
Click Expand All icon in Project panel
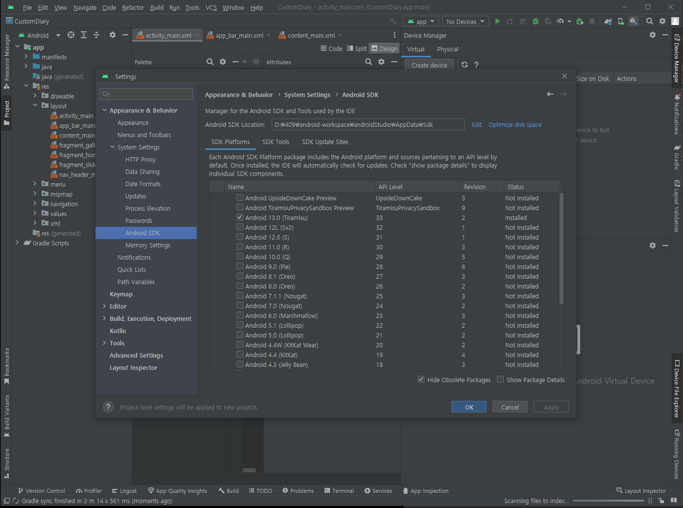(84, 35)
